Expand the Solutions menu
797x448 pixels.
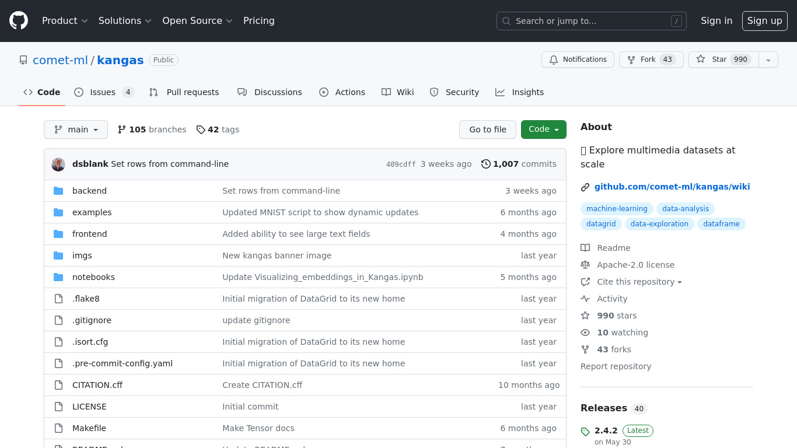point(125,21)
